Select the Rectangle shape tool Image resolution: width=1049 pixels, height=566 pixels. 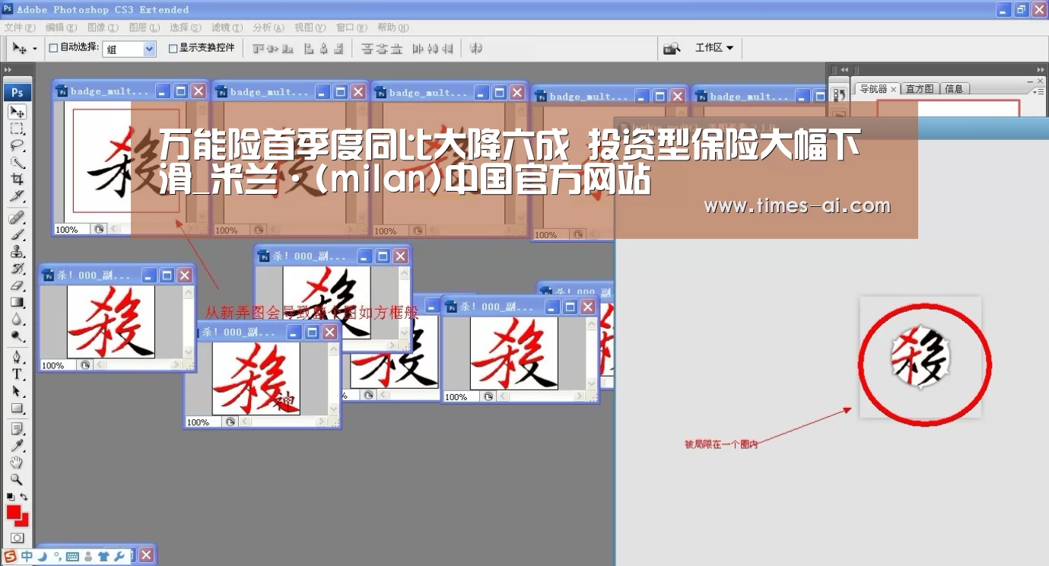pos(17,409)
